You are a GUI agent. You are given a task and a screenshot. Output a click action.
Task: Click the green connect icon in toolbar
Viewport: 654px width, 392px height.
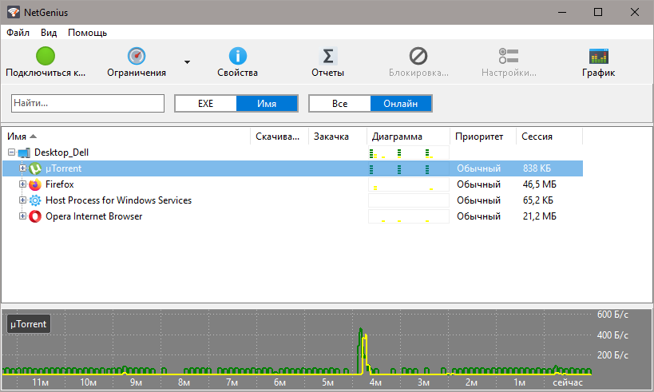[x=46, y=56]
